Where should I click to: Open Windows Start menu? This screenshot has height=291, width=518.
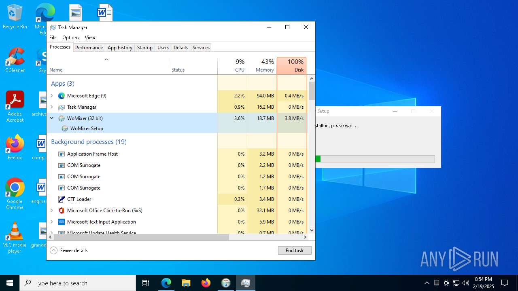pyautogui.click(x=10, y=283)
